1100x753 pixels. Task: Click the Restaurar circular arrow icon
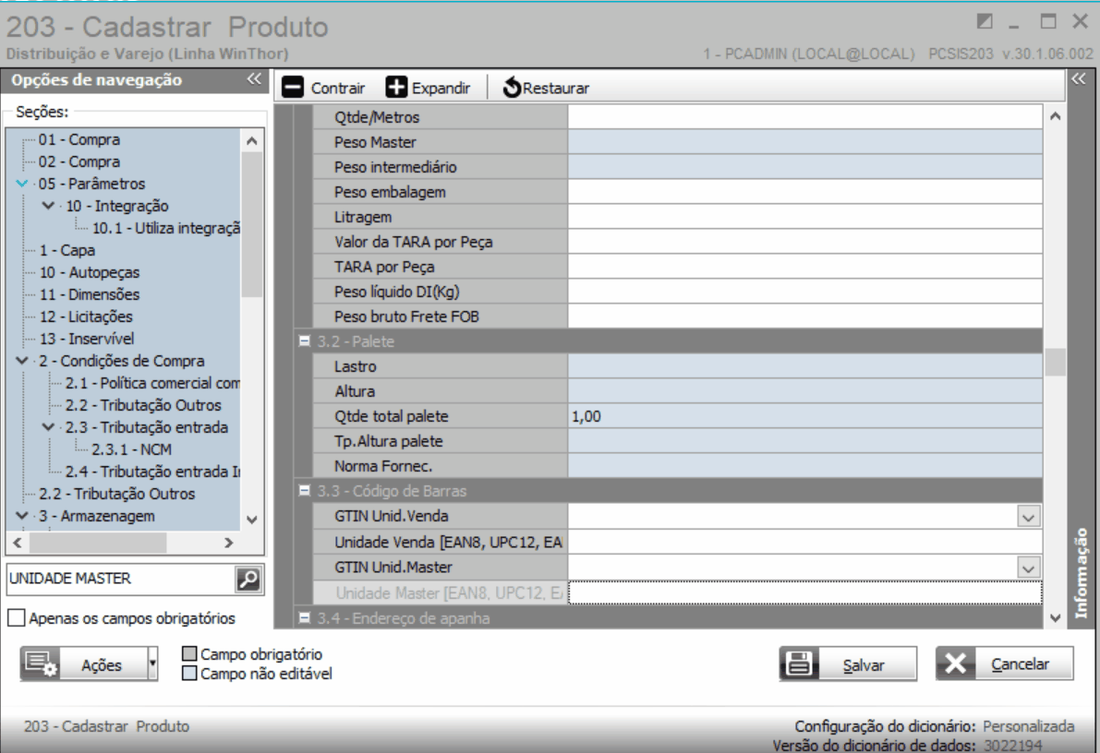[x=512, y=88]
